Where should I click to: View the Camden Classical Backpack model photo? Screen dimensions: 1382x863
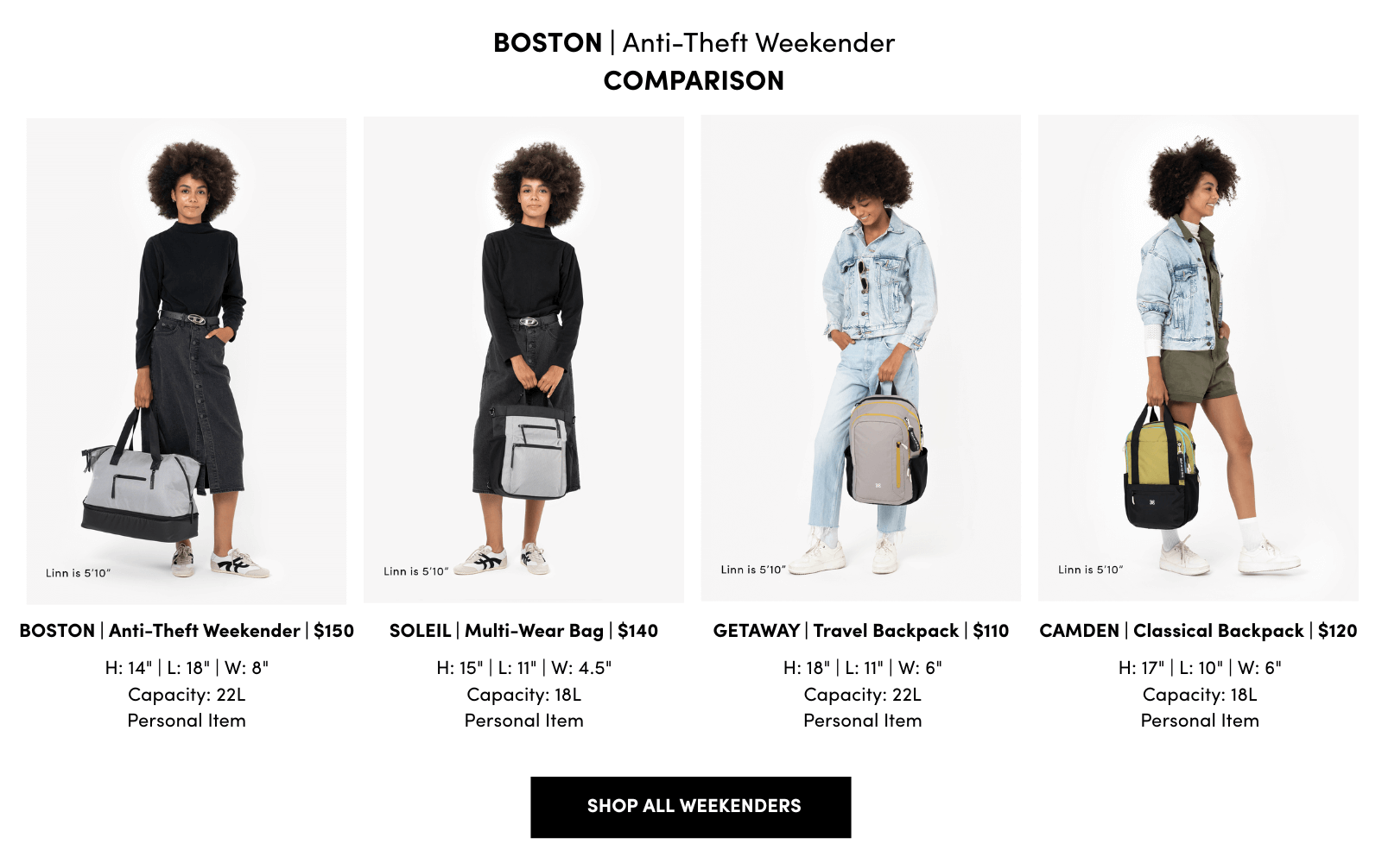pyautogui.click(x=1198, y=358)
